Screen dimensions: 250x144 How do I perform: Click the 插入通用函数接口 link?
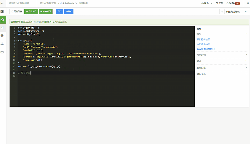pyautogui.click(x=206, y=49)
